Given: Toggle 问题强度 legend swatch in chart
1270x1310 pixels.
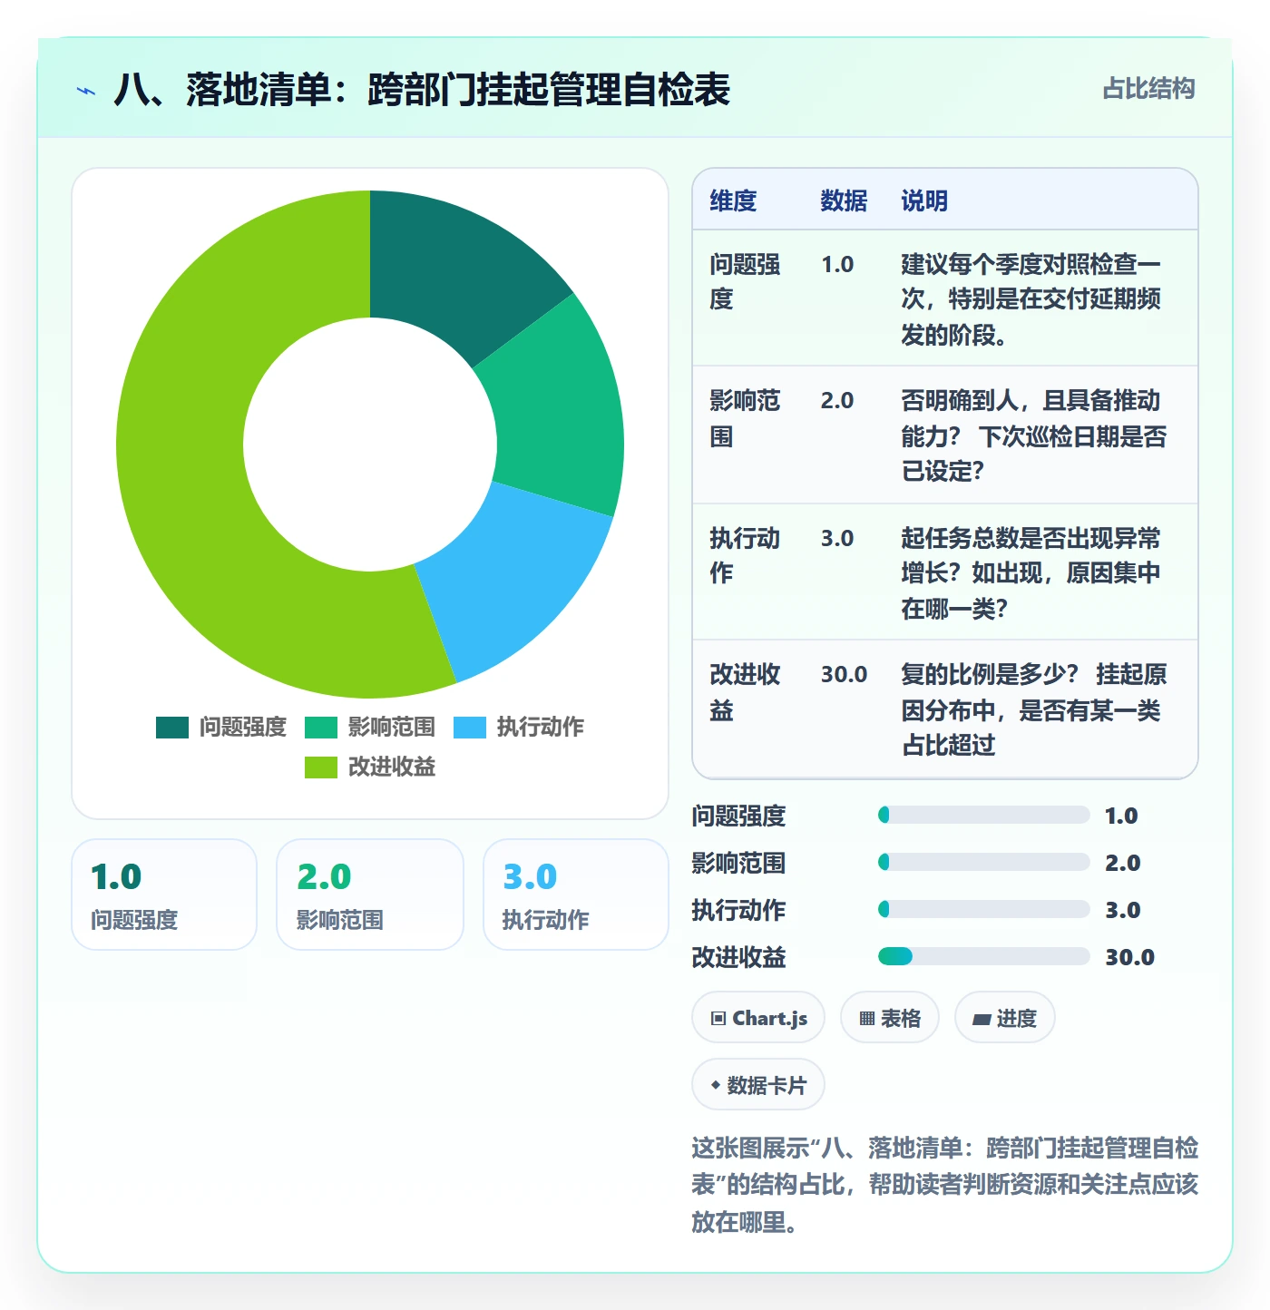Looking at the screenshot, I should [x=172, y=728].
